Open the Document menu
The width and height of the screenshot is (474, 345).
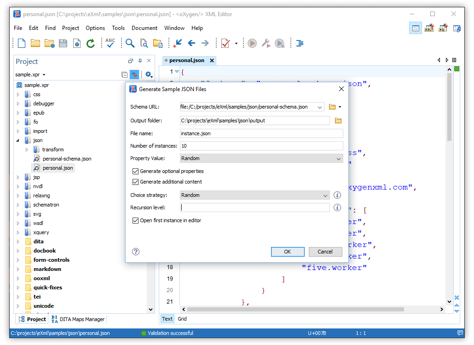click(144, 28)
